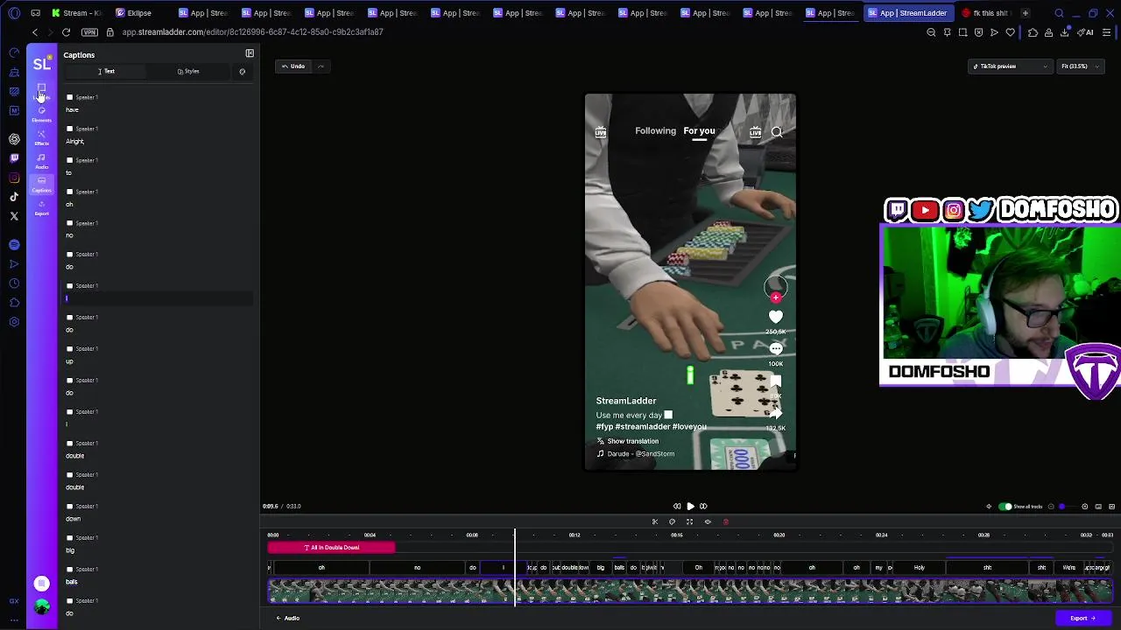Play the video preview

690,507
